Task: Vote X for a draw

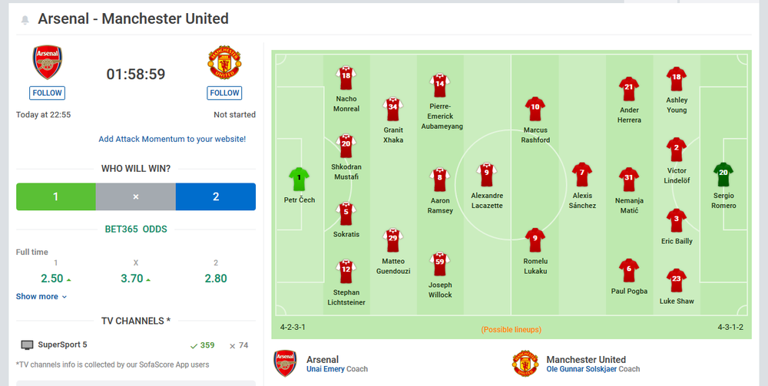Action: (x=136, y=196)
